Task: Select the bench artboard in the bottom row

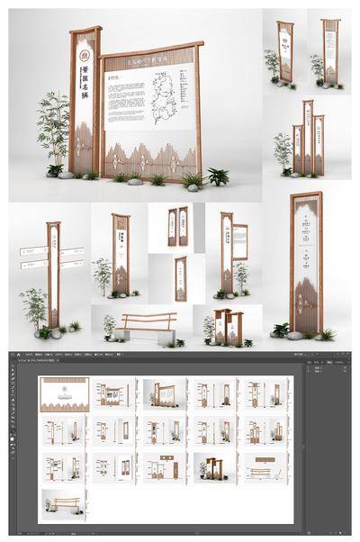Action: pyautogui.click(x=64, y=504)
